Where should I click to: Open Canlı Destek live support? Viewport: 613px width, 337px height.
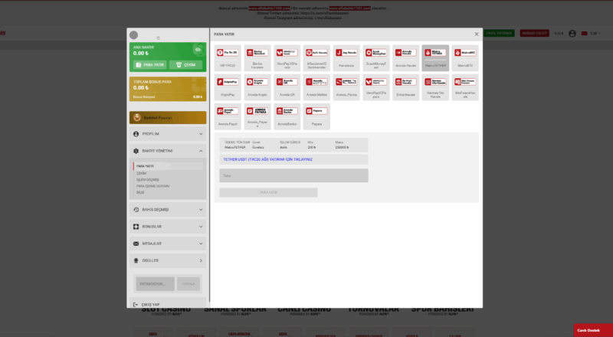pos(593,330)
